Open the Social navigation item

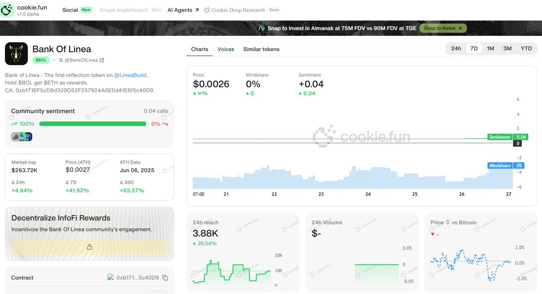pyautogui.click(x=70, y=10)
